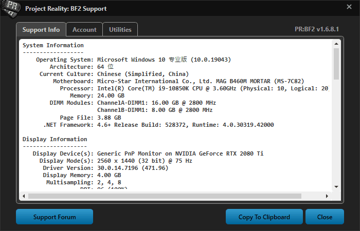Copy support info to clipboard
The height and width of the screenshot is (231, 360).
(264, 217)
